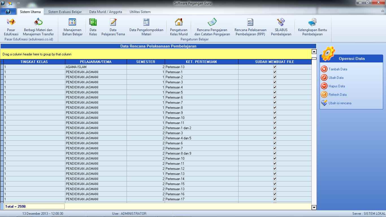386x217 pixels.
Task: Click Ubah isi rencana icon
Action: 324,103
